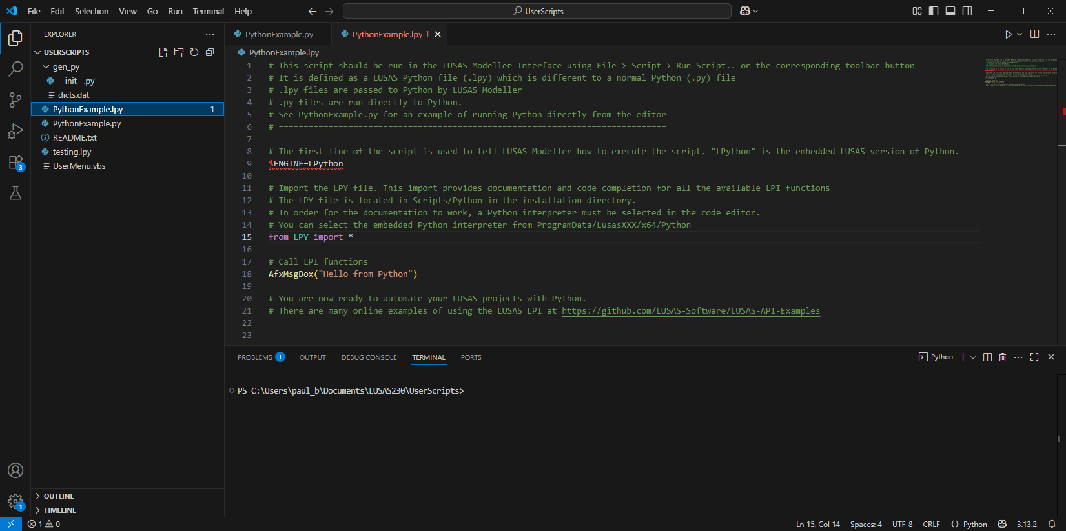Toggle the primary side bar visibility

[934, 11]
